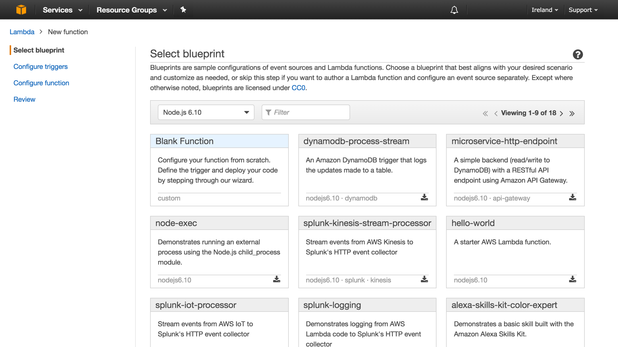Click the AWS orange cube logo
Viewport: 618px width, 347px height.
coord(21,10)
